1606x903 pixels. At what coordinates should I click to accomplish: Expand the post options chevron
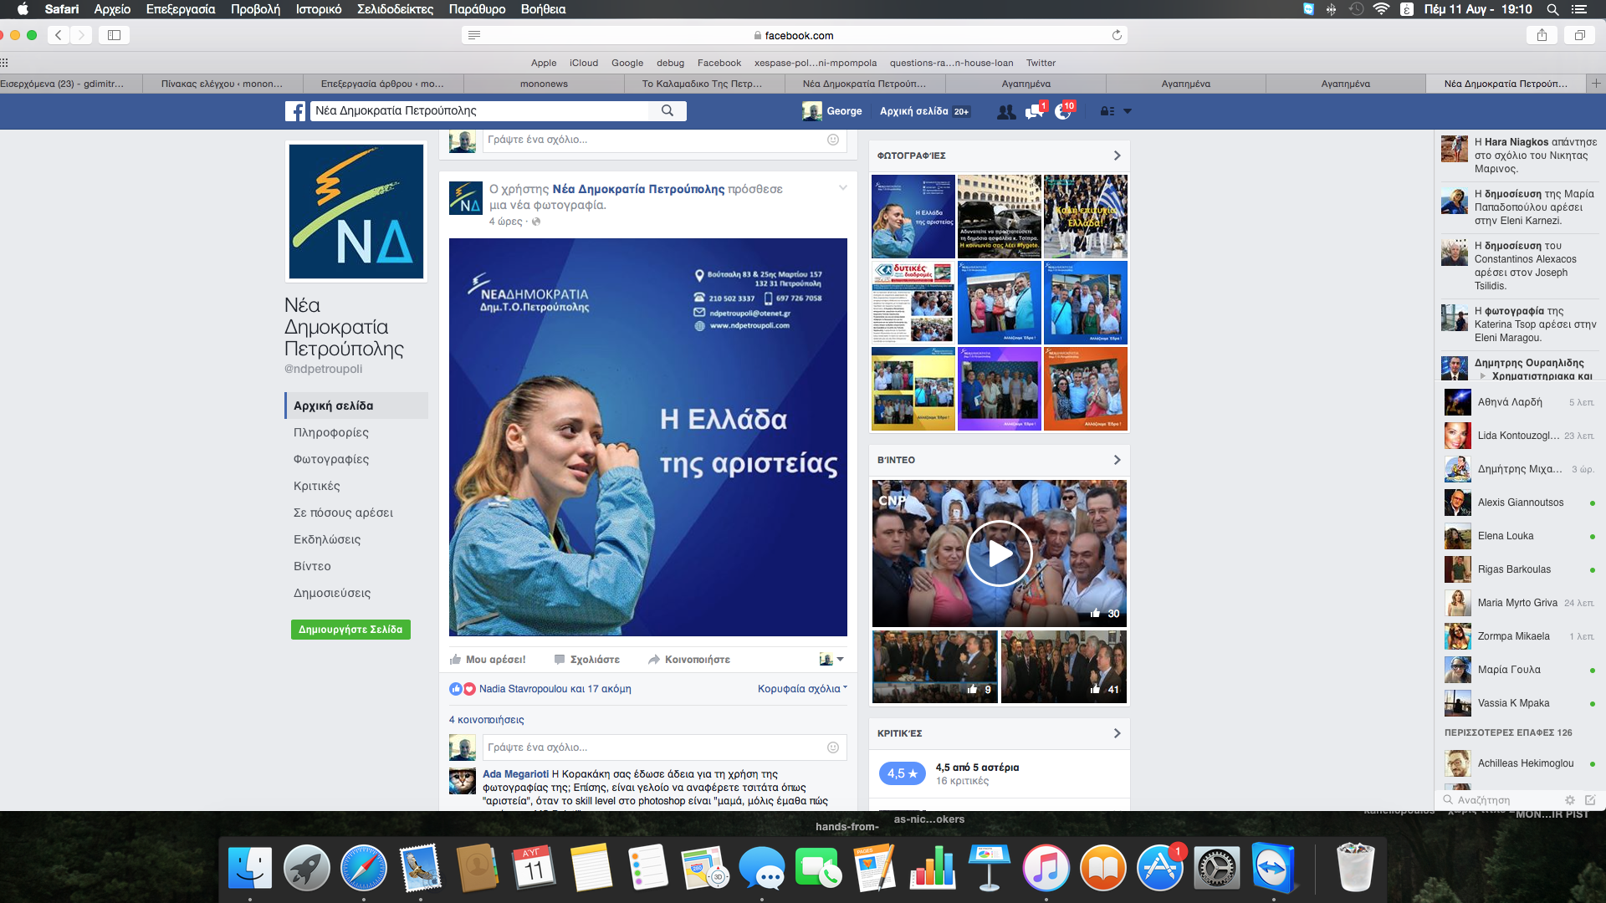coord(843,187)
